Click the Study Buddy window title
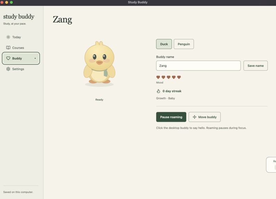This screenshot has width=276, height=199. 137,2
